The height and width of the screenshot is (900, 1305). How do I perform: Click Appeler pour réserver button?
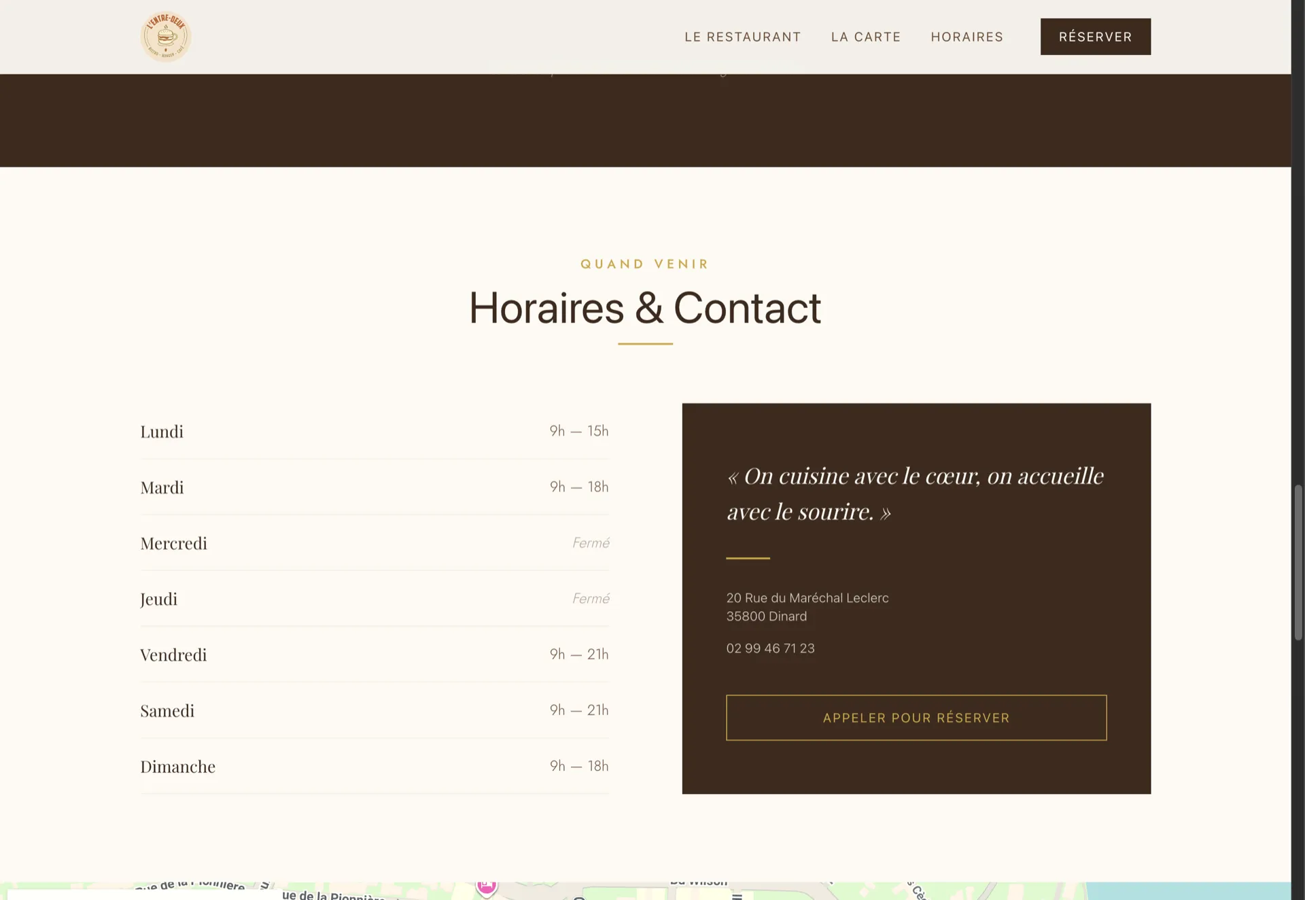[x=916, y=718]
